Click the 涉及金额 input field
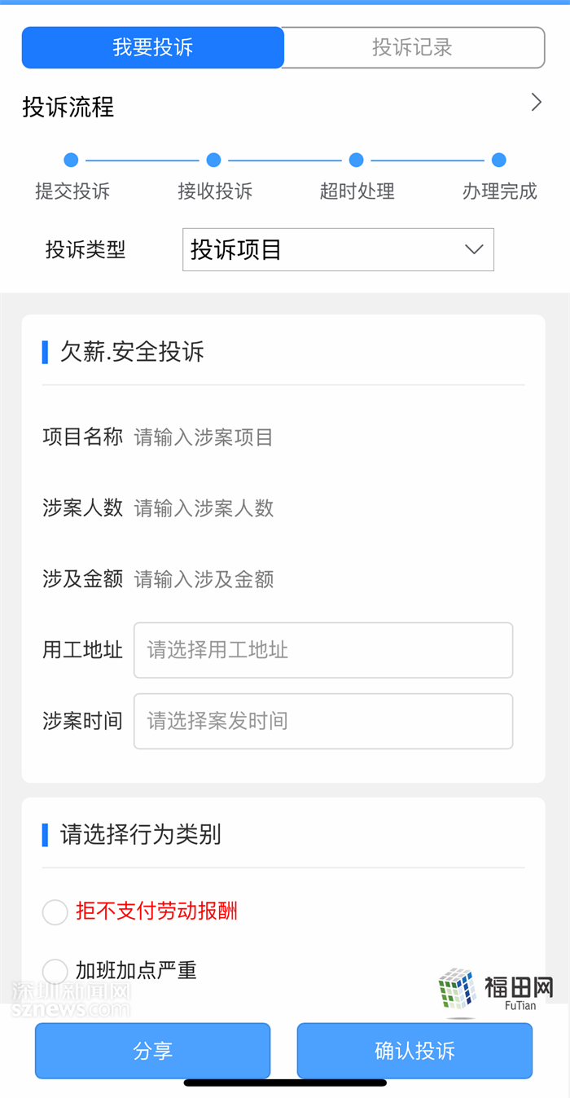 click(x=326, y=579)
